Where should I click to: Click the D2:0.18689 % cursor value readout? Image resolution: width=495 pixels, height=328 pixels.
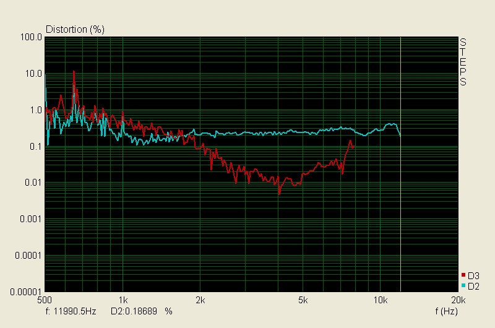[x=141, y=311]
